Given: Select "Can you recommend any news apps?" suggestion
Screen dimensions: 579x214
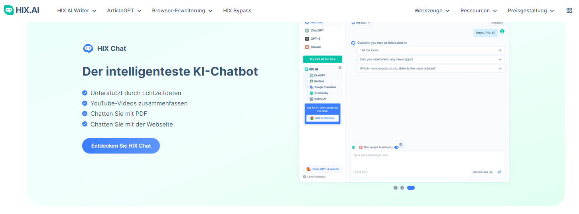Looking at the screenshot, I should coord(431,59).
